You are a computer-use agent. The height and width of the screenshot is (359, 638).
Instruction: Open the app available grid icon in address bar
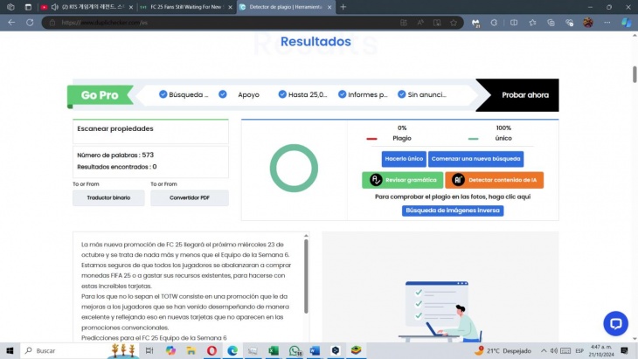coord(404,23)
